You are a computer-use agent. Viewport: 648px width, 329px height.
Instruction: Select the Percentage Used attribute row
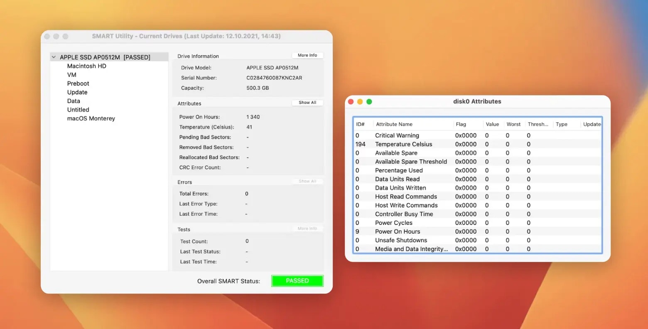[478, 170]
